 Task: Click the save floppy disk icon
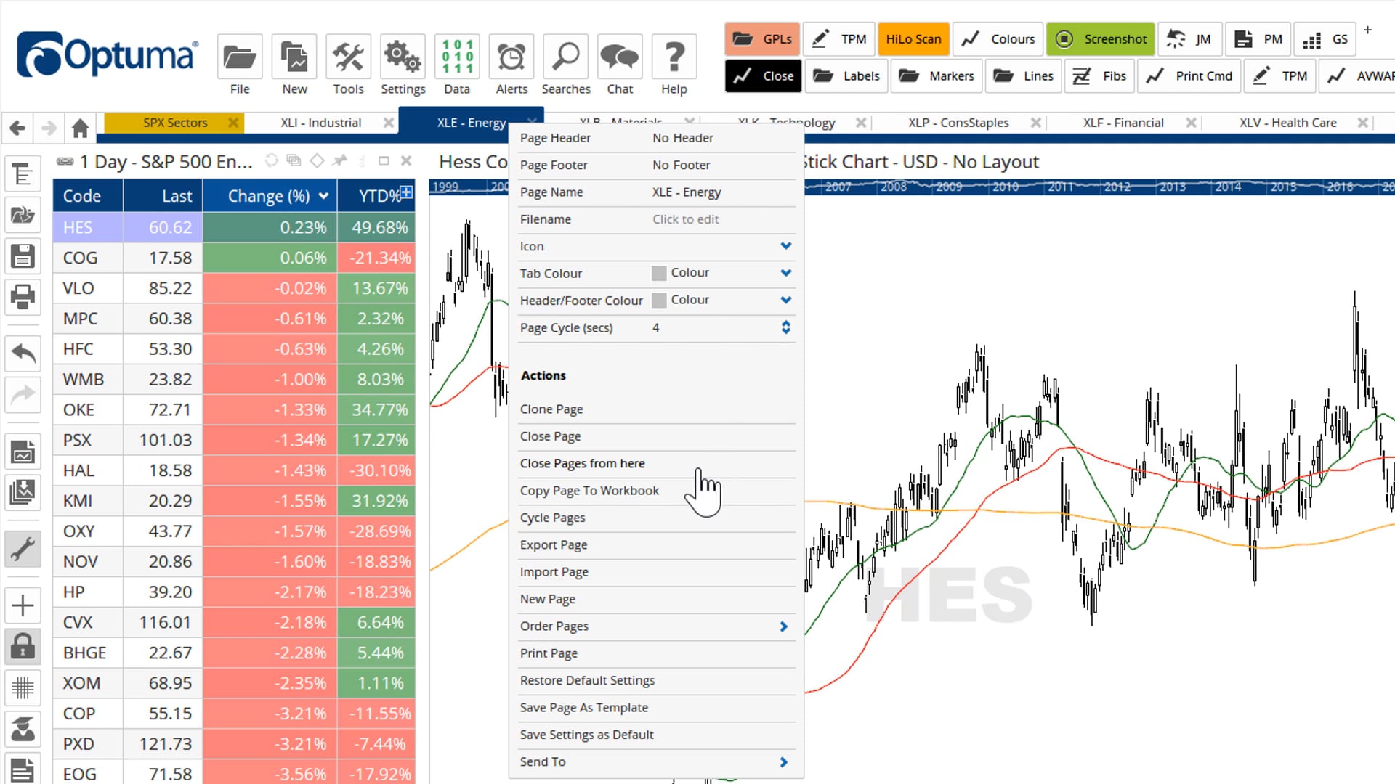(x=23, y=256)
